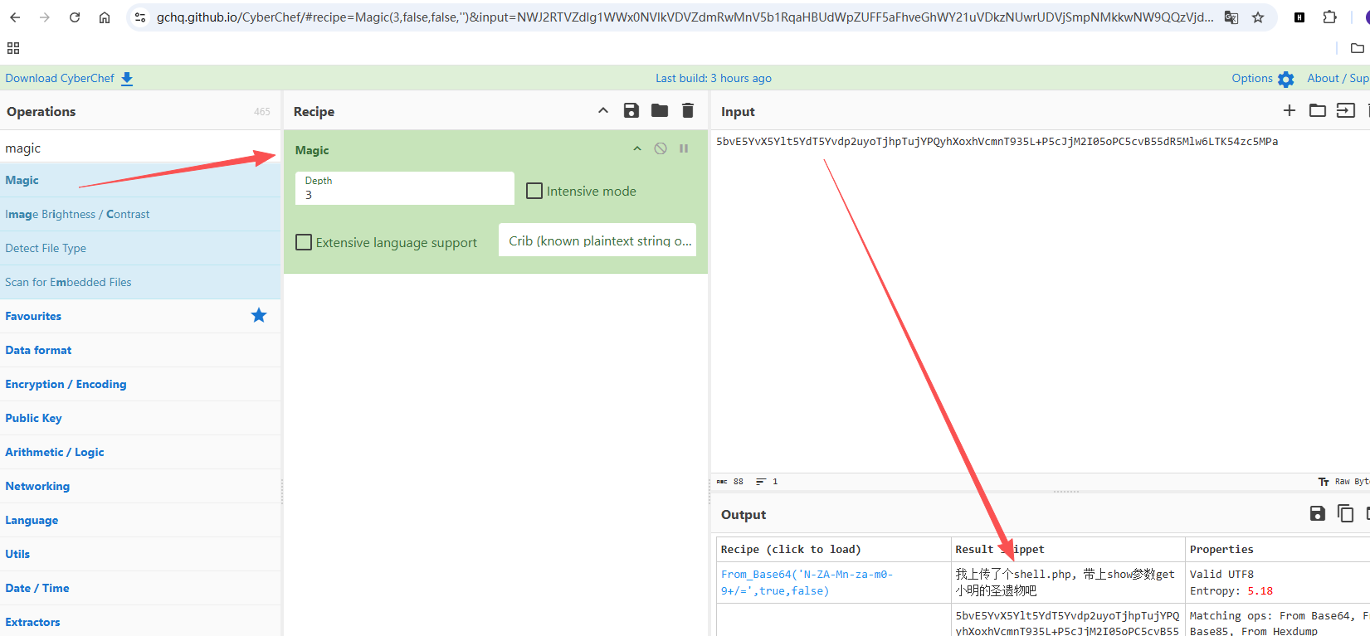
Task: Set breakpoint pause on Magic operation
Action: [x=684, y=148]
